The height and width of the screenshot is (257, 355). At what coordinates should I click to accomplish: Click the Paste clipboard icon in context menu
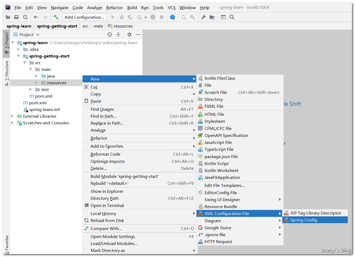click(x=86, y=101)
